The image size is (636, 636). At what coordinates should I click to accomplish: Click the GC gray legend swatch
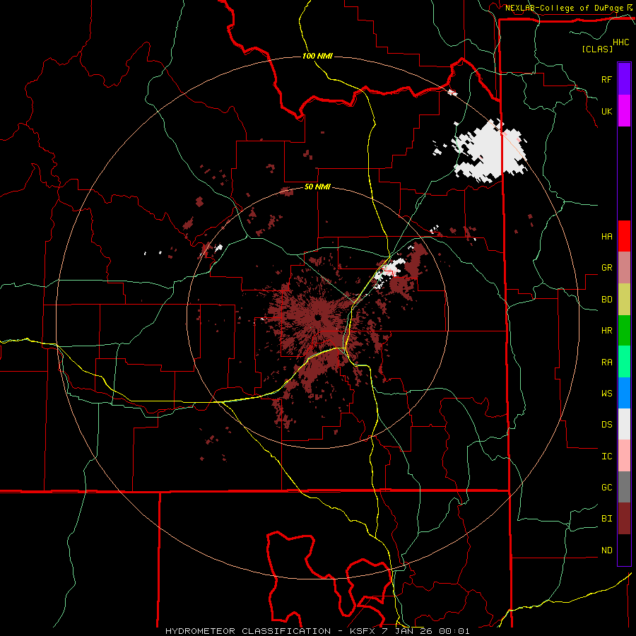(x=624, y=487)
